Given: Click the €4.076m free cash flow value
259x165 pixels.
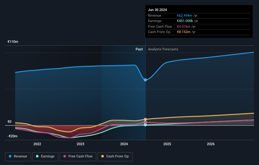Looking at the screenshot, I should coord(184,26).
